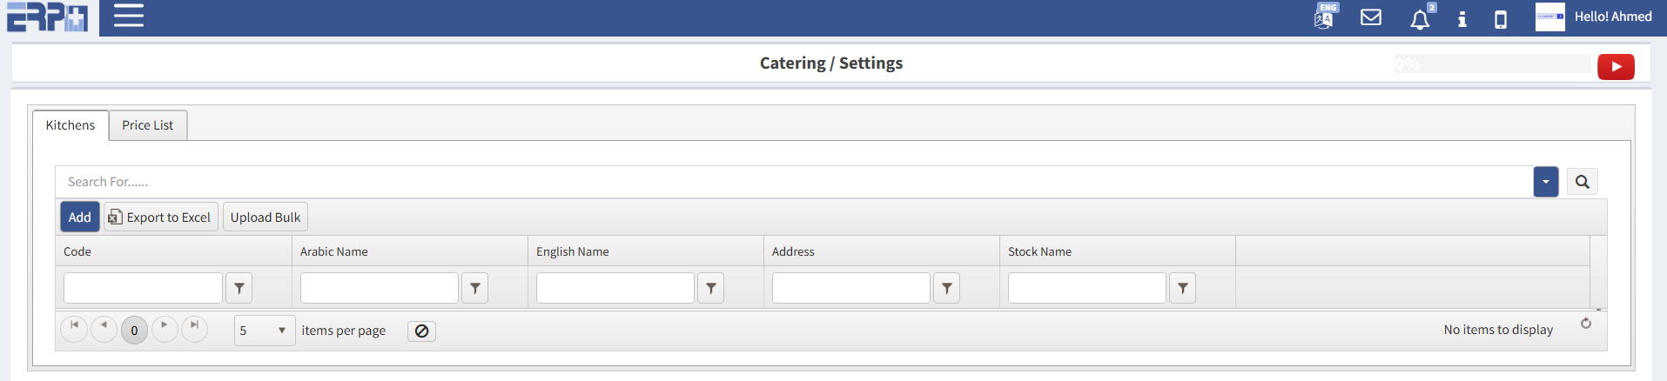Viewport: 1667px width, 381px height.
Task: Click the info icon in header
Action: coord(1462,19)
